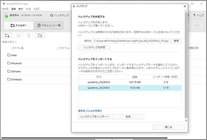Click the export file toolbar icon
The image size is (207, 140).
click(18, 36)
